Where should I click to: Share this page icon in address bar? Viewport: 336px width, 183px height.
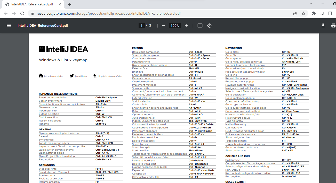tap(295, 13)
